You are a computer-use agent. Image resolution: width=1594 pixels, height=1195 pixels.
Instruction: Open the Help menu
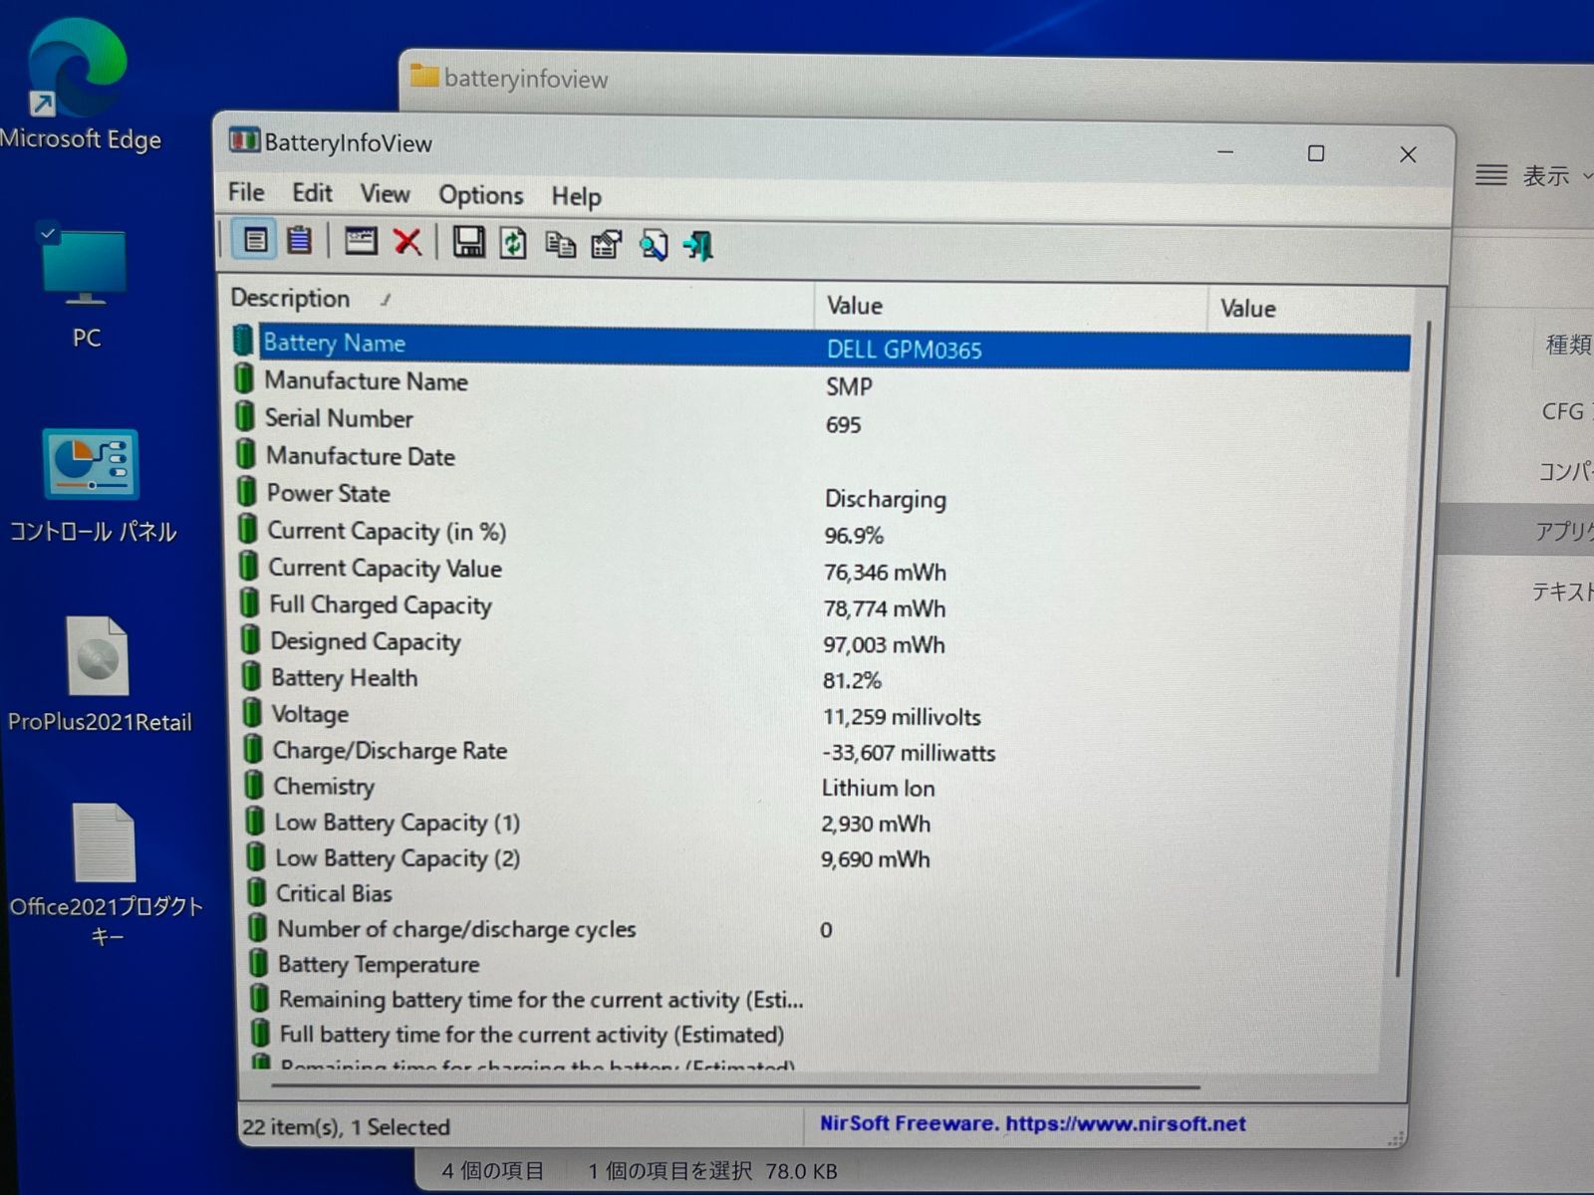pos(576,196)
